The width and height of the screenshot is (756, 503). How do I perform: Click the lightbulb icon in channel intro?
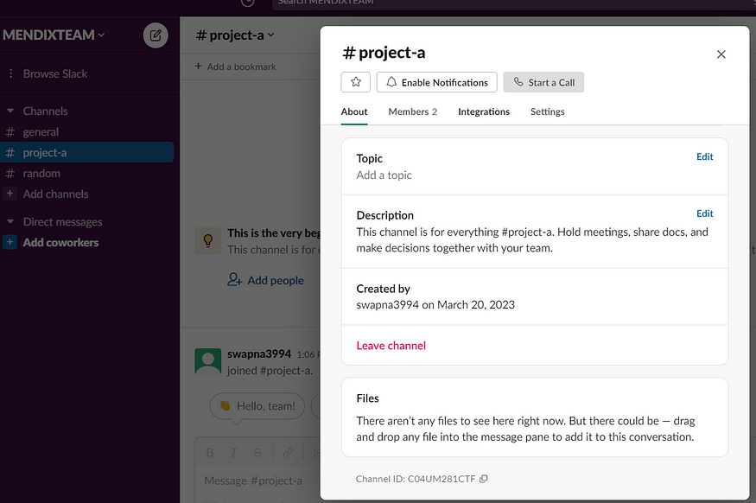tap(208, 240)
